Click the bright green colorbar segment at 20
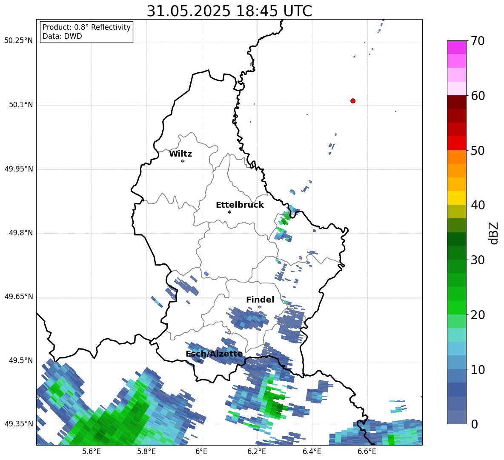 pos(456,307)
